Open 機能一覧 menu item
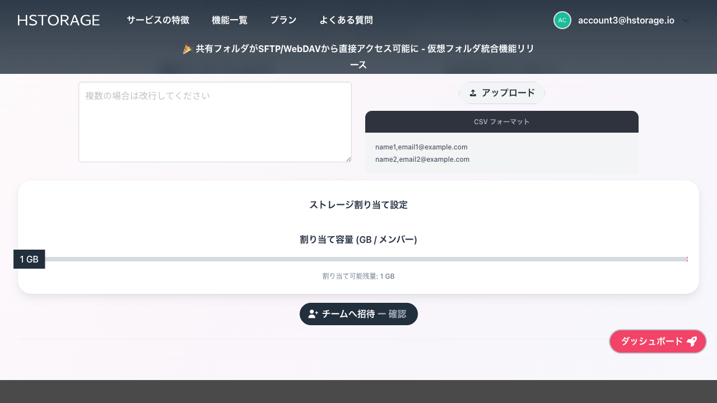Image resolution: width=717 pixels, height=403 pixels. [230, 20]
